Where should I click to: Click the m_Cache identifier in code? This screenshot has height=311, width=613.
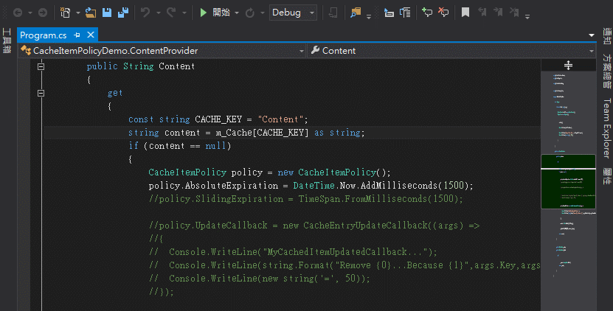pos(234,133)
